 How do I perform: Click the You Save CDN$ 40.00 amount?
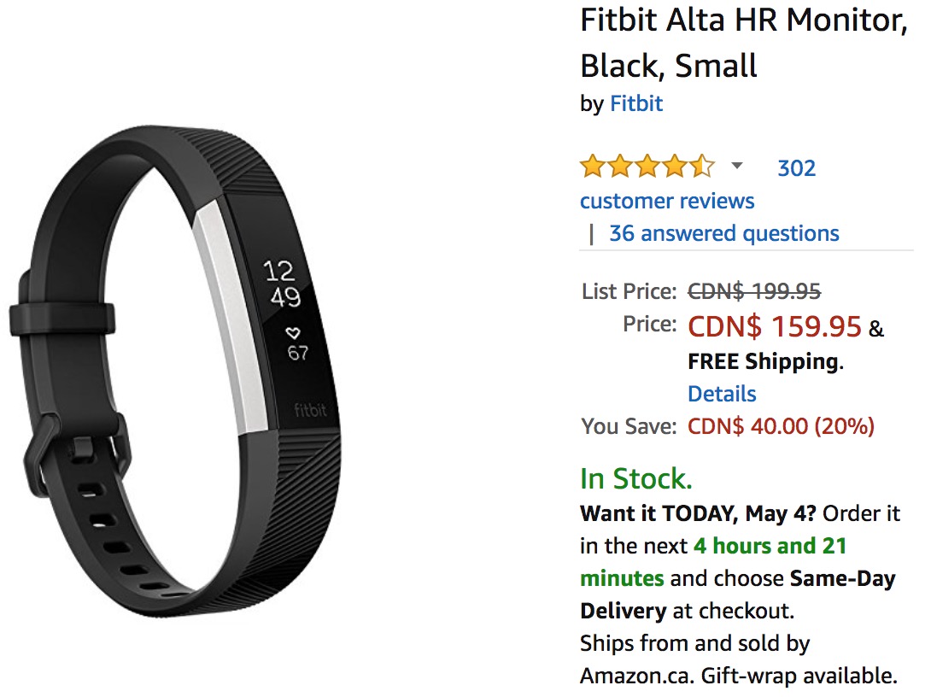point(781,426)
